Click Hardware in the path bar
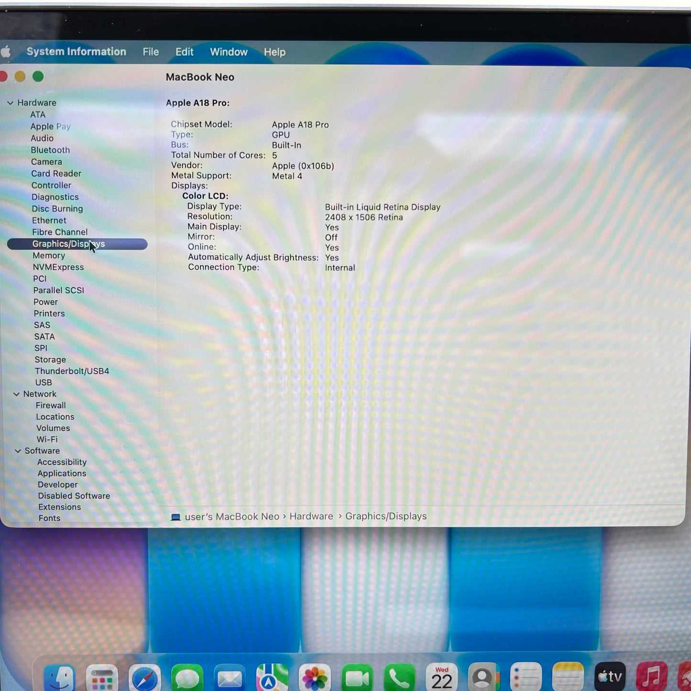 311,516
